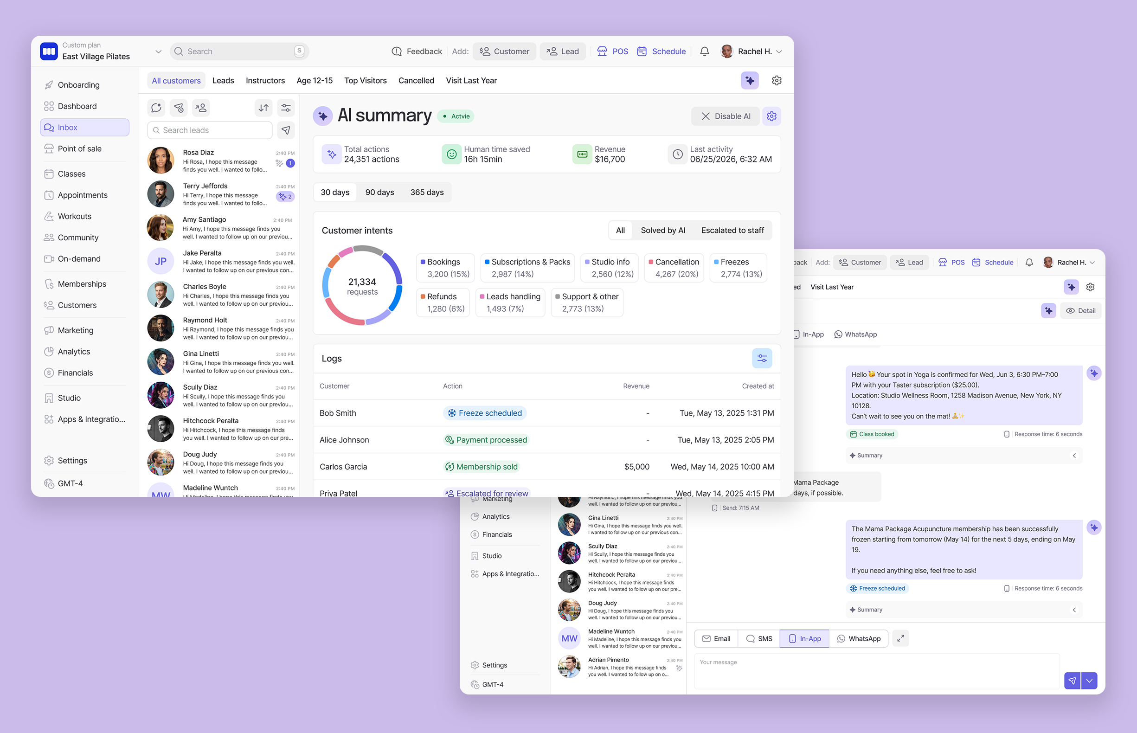Click the Search leads input field

click(210, 130)
